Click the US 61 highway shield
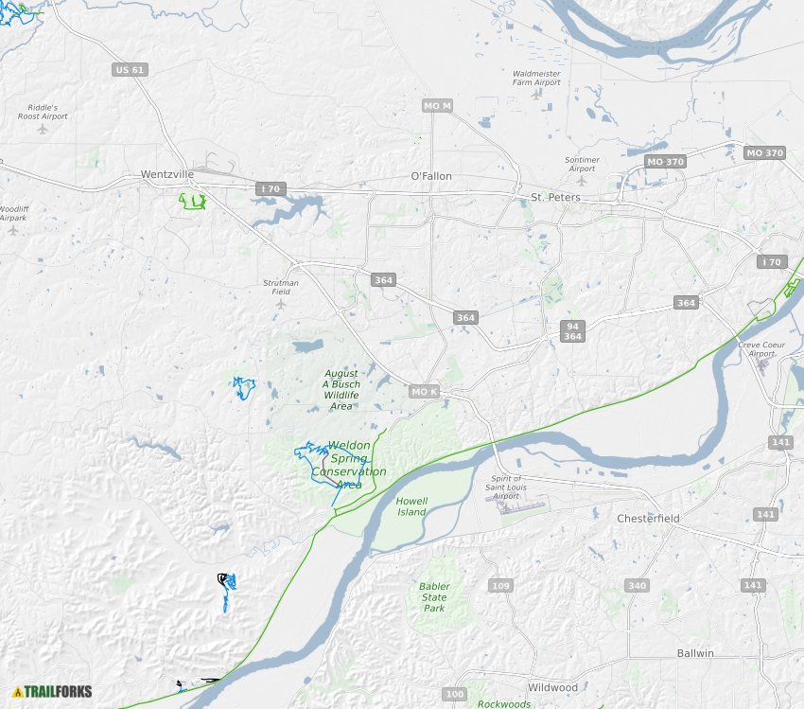 [x=130, y=70]
